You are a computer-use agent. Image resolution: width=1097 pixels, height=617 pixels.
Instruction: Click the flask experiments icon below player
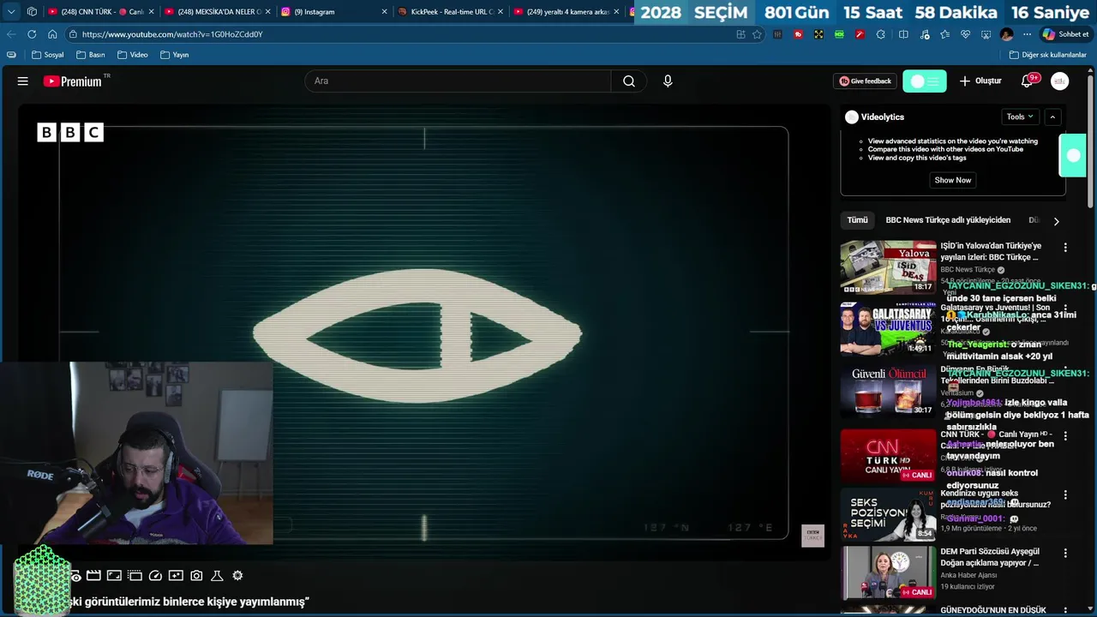(217, 576)
